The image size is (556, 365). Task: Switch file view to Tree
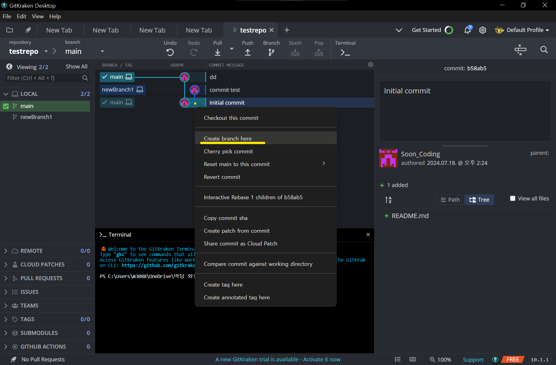click(x=479, y=200)
